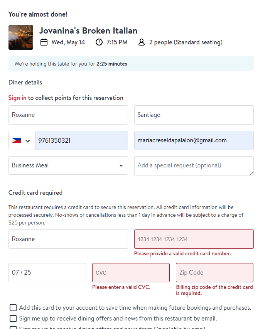Viewport: 275px width, 329px height.
Task: Click the Philippines flag icon
Action: [17, 141]
